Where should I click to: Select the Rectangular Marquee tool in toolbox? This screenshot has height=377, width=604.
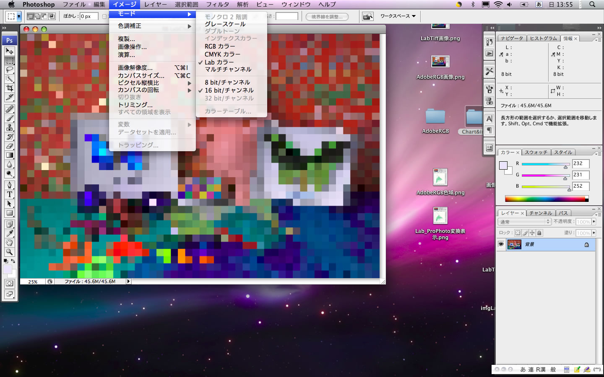tap(9, 60)
